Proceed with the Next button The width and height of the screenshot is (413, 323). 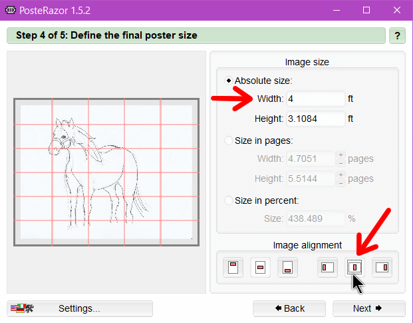[369, 308]
